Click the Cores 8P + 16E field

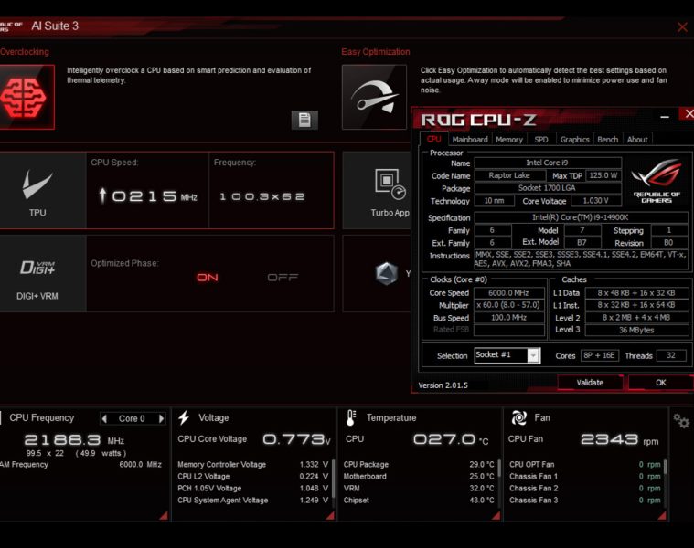tap(599, 355)
